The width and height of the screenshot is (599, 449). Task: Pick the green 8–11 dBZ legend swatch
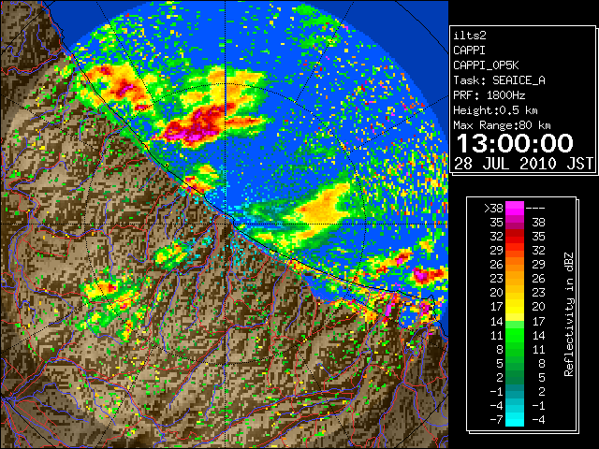[515, 349]
